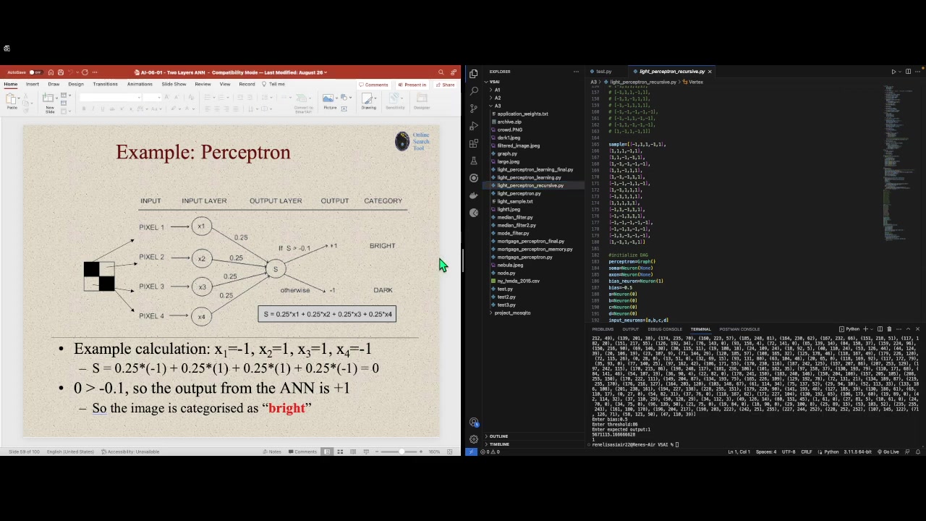
Task: Switch to the Animations ribbon tab
Action: pos(139,84)
